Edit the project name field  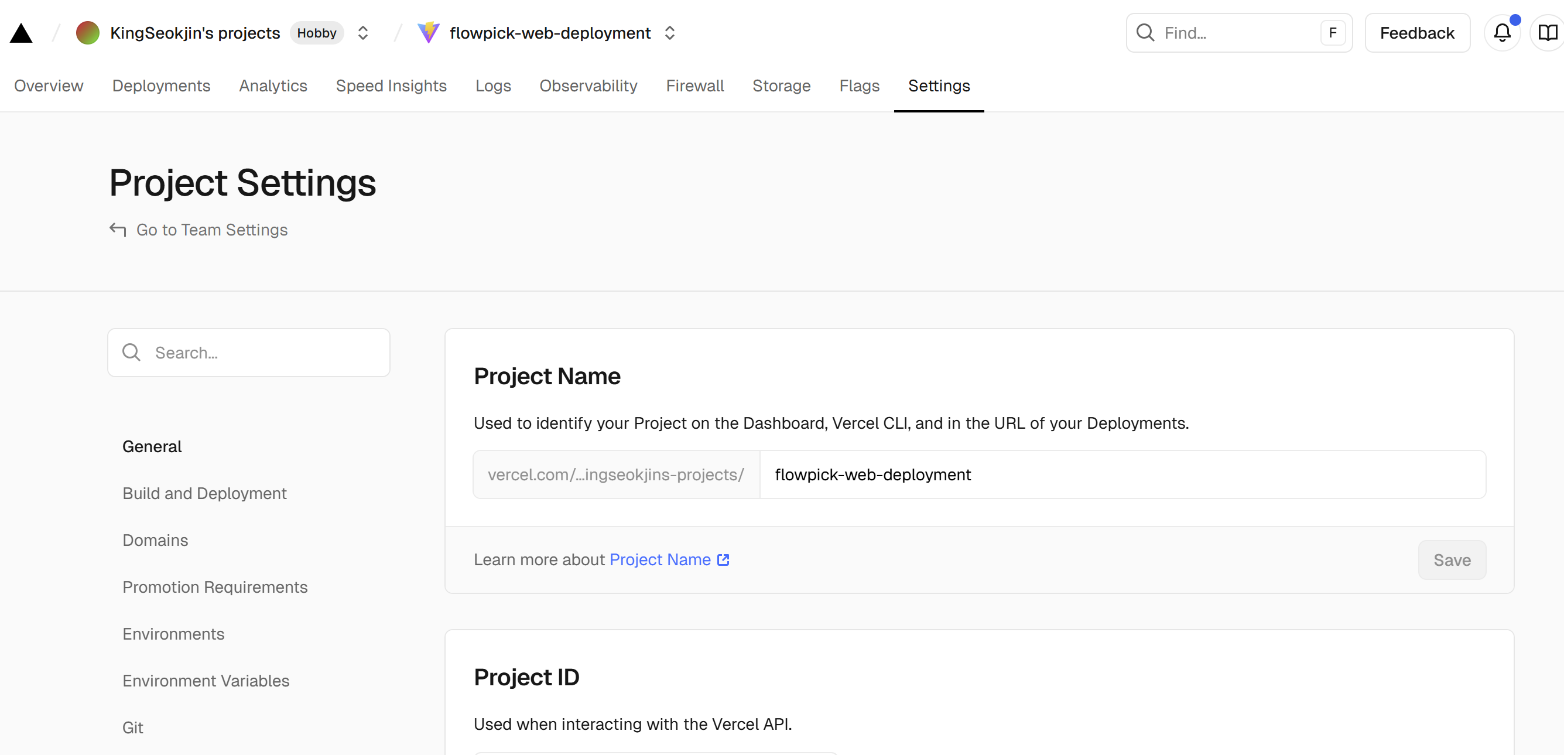(1122, 474)
